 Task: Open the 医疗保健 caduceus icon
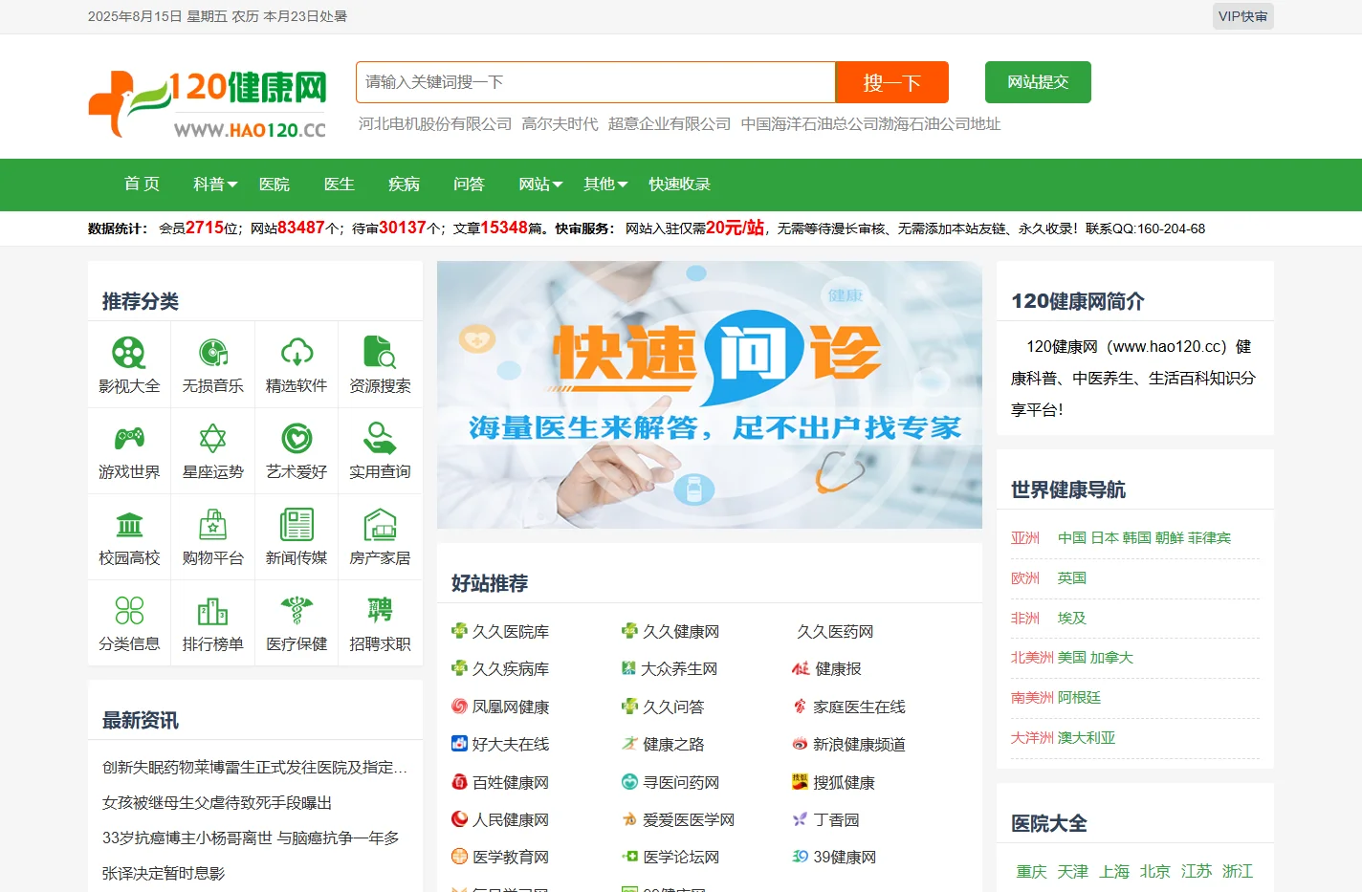(x=297, y=611)
